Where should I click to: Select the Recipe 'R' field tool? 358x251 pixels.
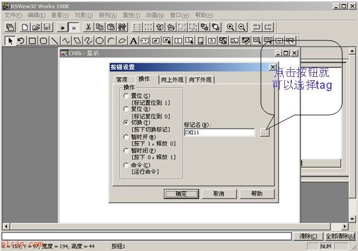coord(212,41)
